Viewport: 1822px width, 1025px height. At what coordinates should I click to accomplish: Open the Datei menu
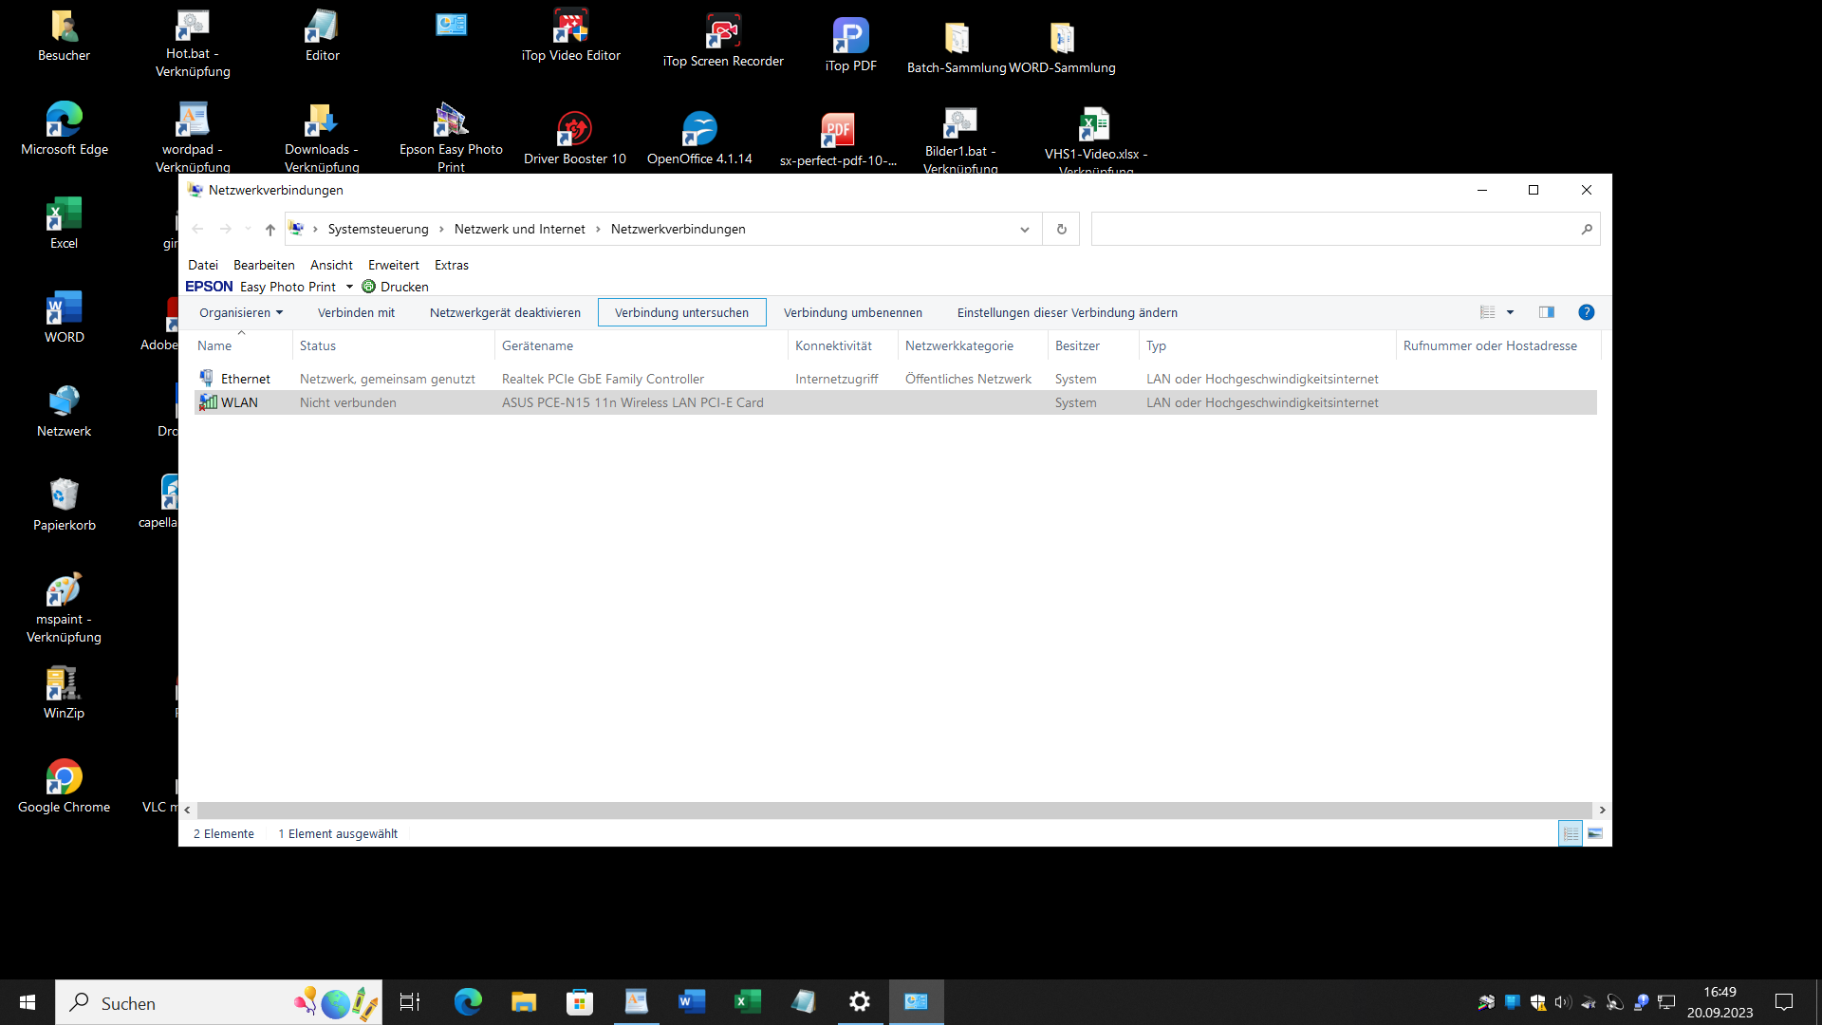[x=203, y=265]
